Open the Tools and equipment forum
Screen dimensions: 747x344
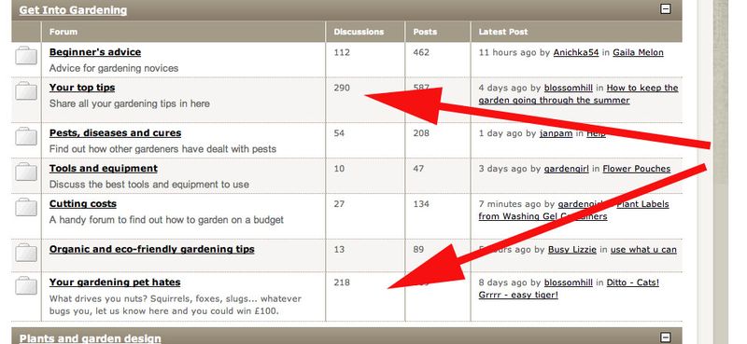click(x=104, y=169)
